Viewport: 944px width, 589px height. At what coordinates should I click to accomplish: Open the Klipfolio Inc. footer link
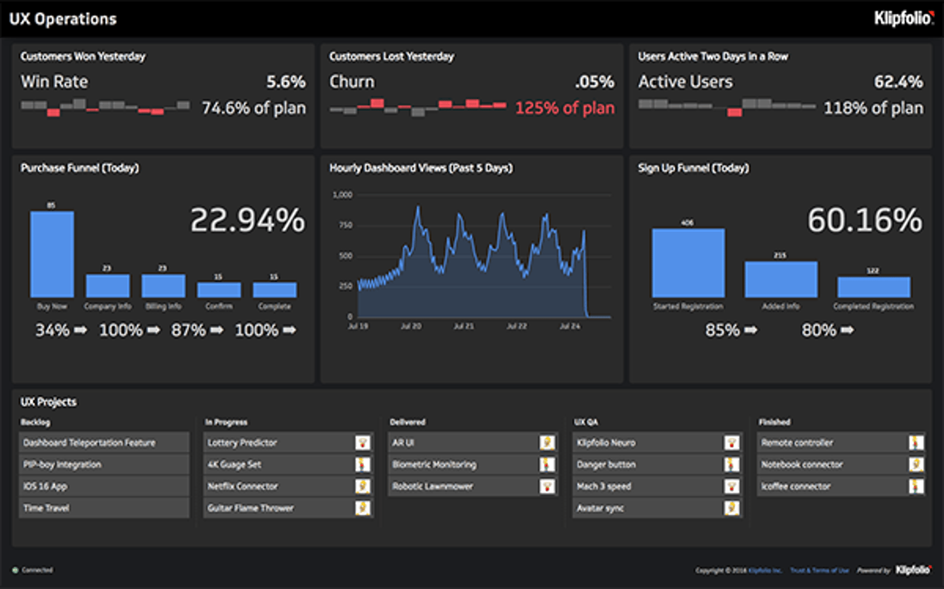tap(765, 570)
